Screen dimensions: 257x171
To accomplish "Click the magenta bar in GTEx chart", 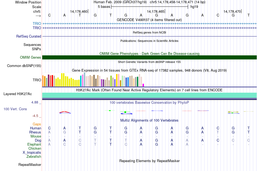I will [143, 85].
